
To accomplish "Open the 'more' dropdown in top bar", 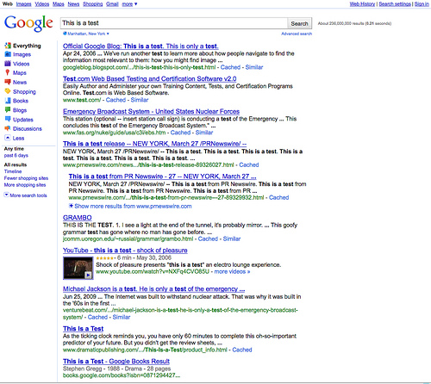I will tap(129, 4).
